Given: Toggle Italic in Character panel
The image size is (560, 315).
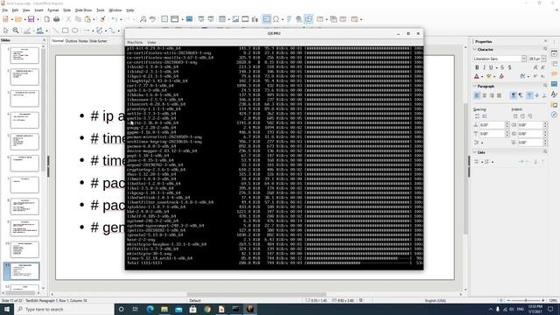Looking at the screenshot, I should click(x=484, y=67).
